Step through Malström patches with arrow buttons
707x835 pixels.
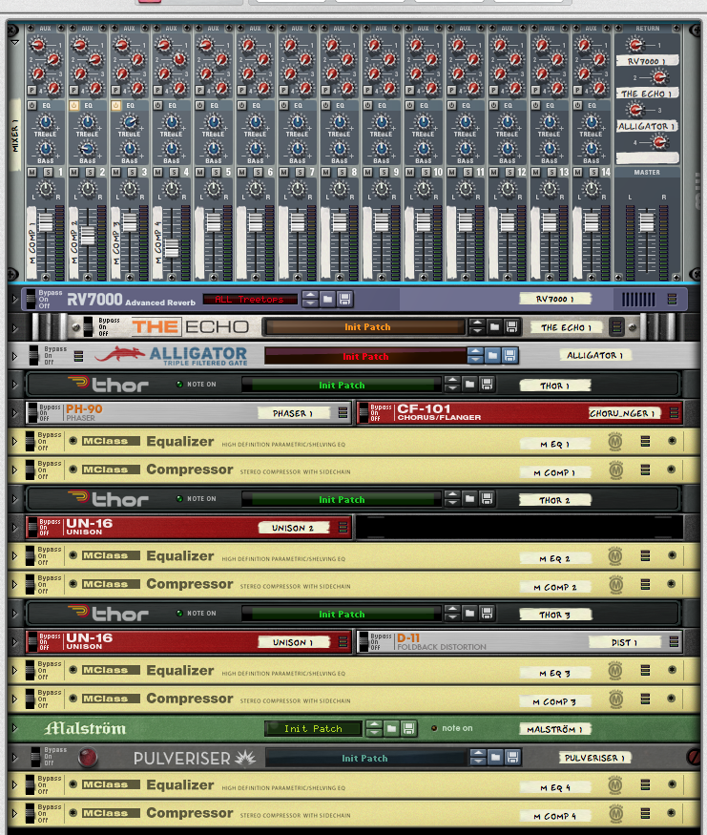coord(374,728)
